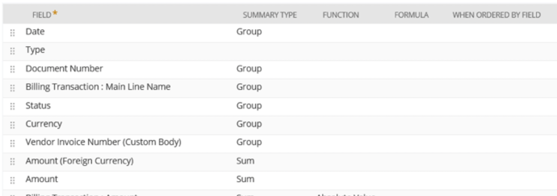Click drag handle beside Vendor Invoice Number
Image resolution: width=557 pixels, height=196 pixels.
(x=12, y=143)
